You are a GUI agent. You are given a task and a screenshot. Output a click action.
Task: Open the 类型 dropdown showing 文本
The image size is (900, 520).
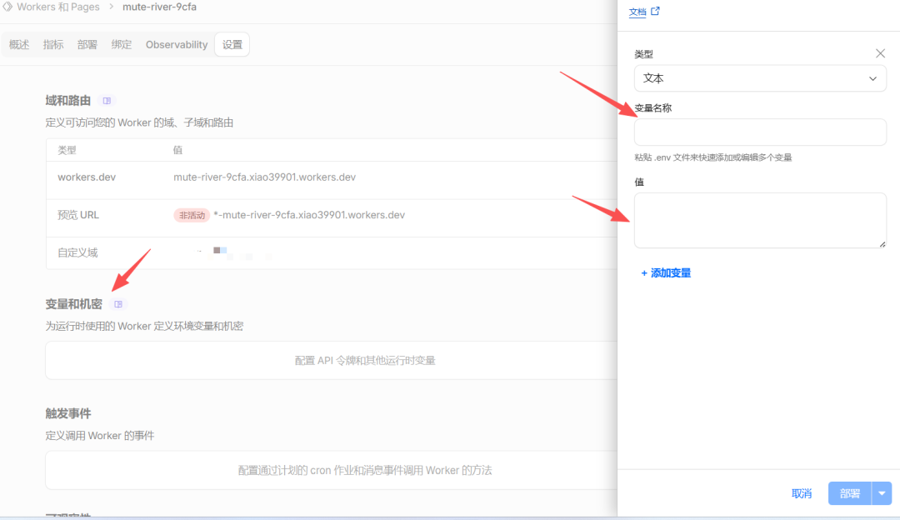760,77
